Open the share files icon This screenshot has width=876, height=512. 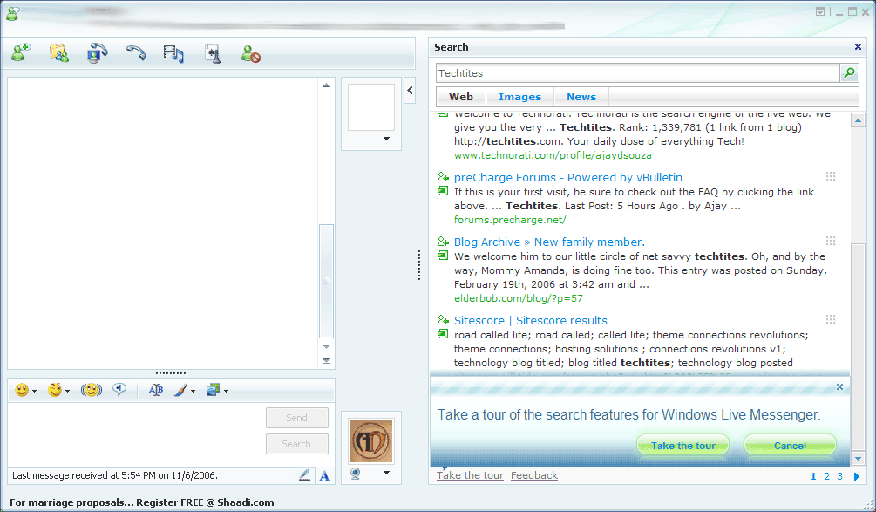point(59,53)
